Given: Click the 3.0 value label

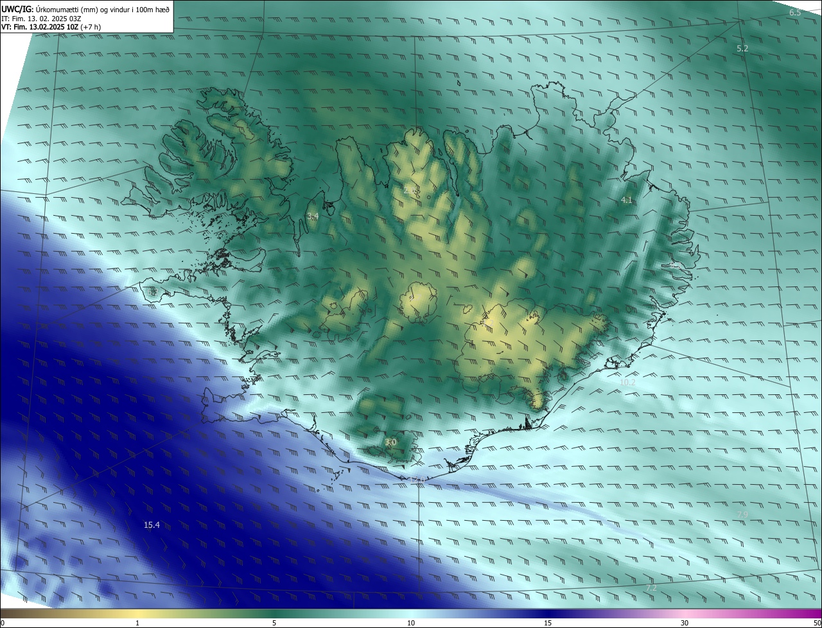Looking at the screenshot, I should (390, 442).
